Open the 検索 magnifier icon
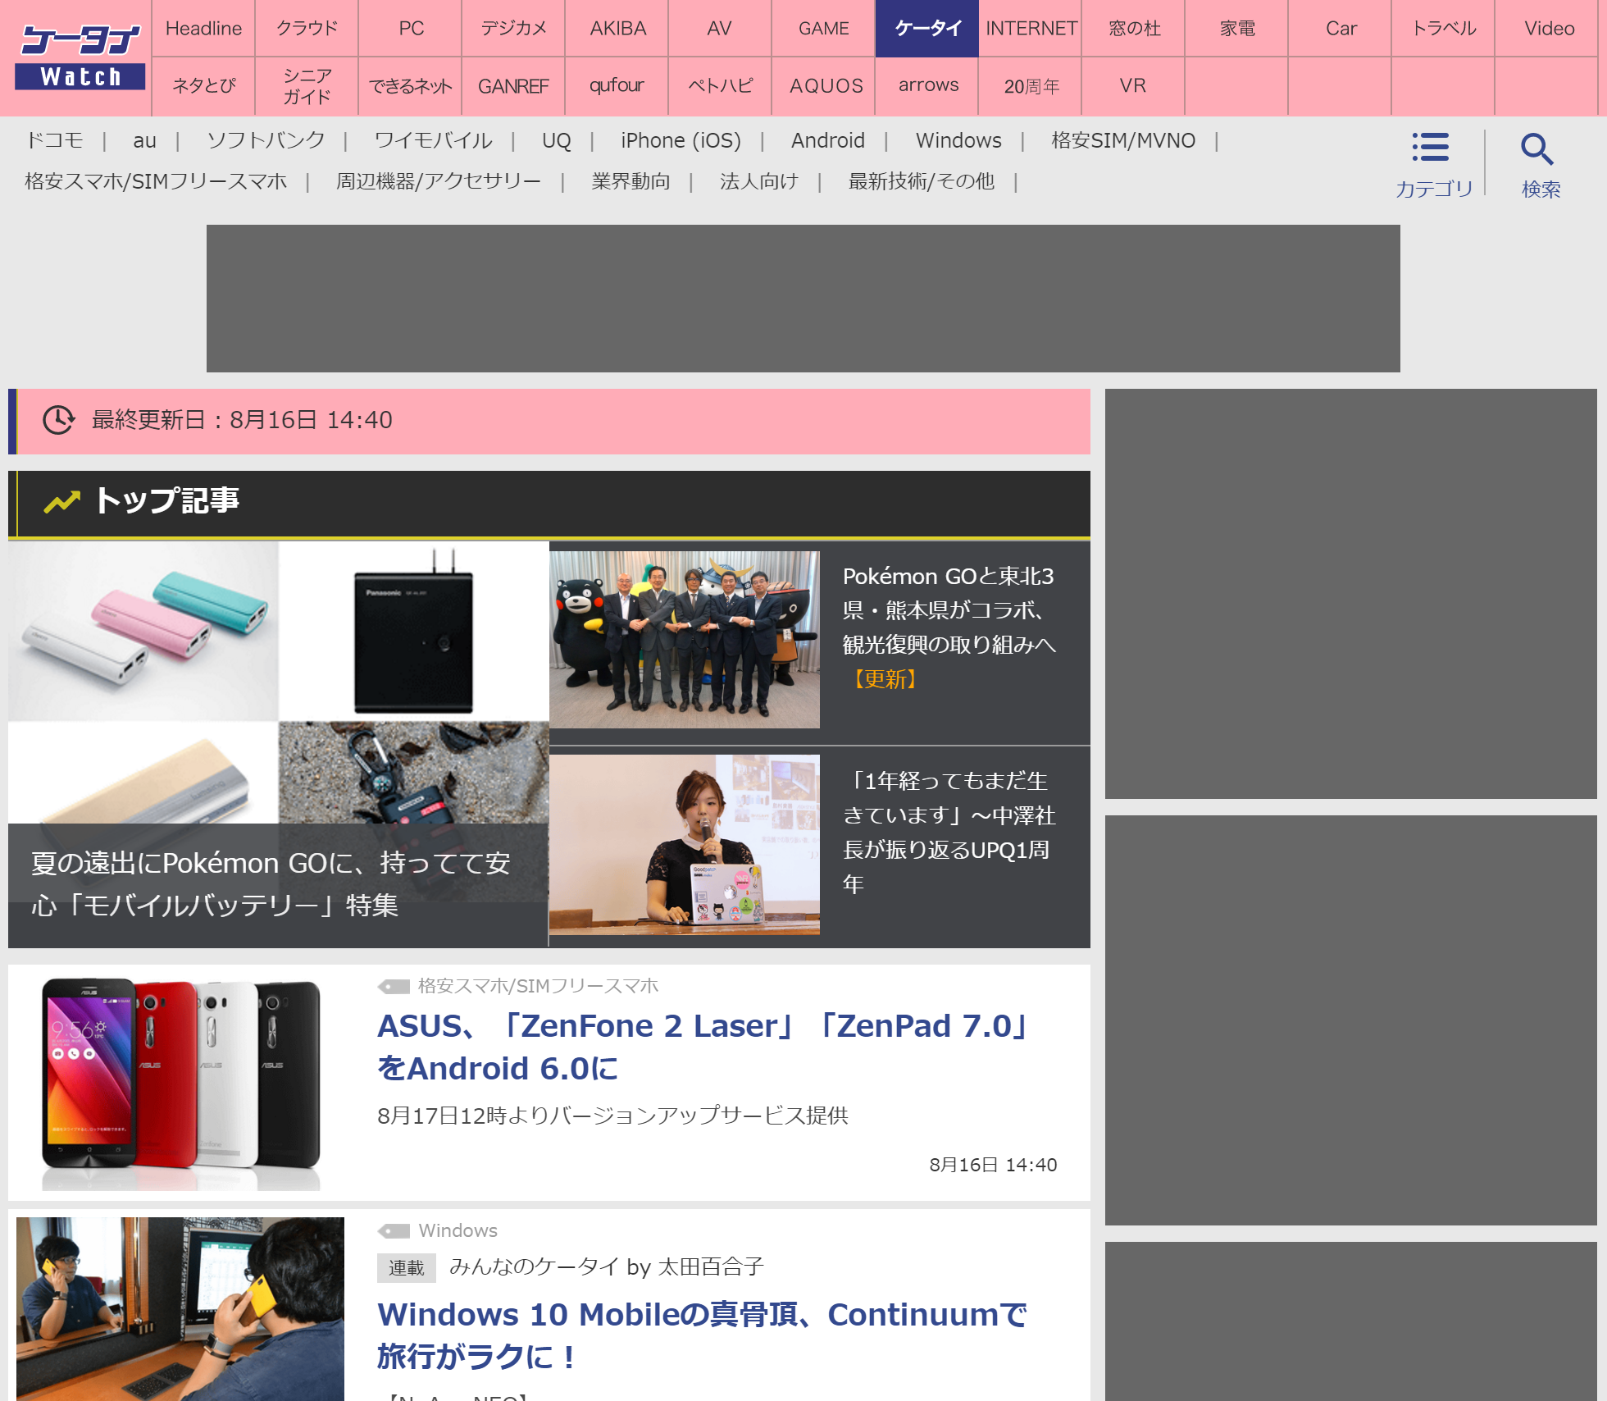The height and width of the screenshot is (1401, 1607). (1537, 149)
